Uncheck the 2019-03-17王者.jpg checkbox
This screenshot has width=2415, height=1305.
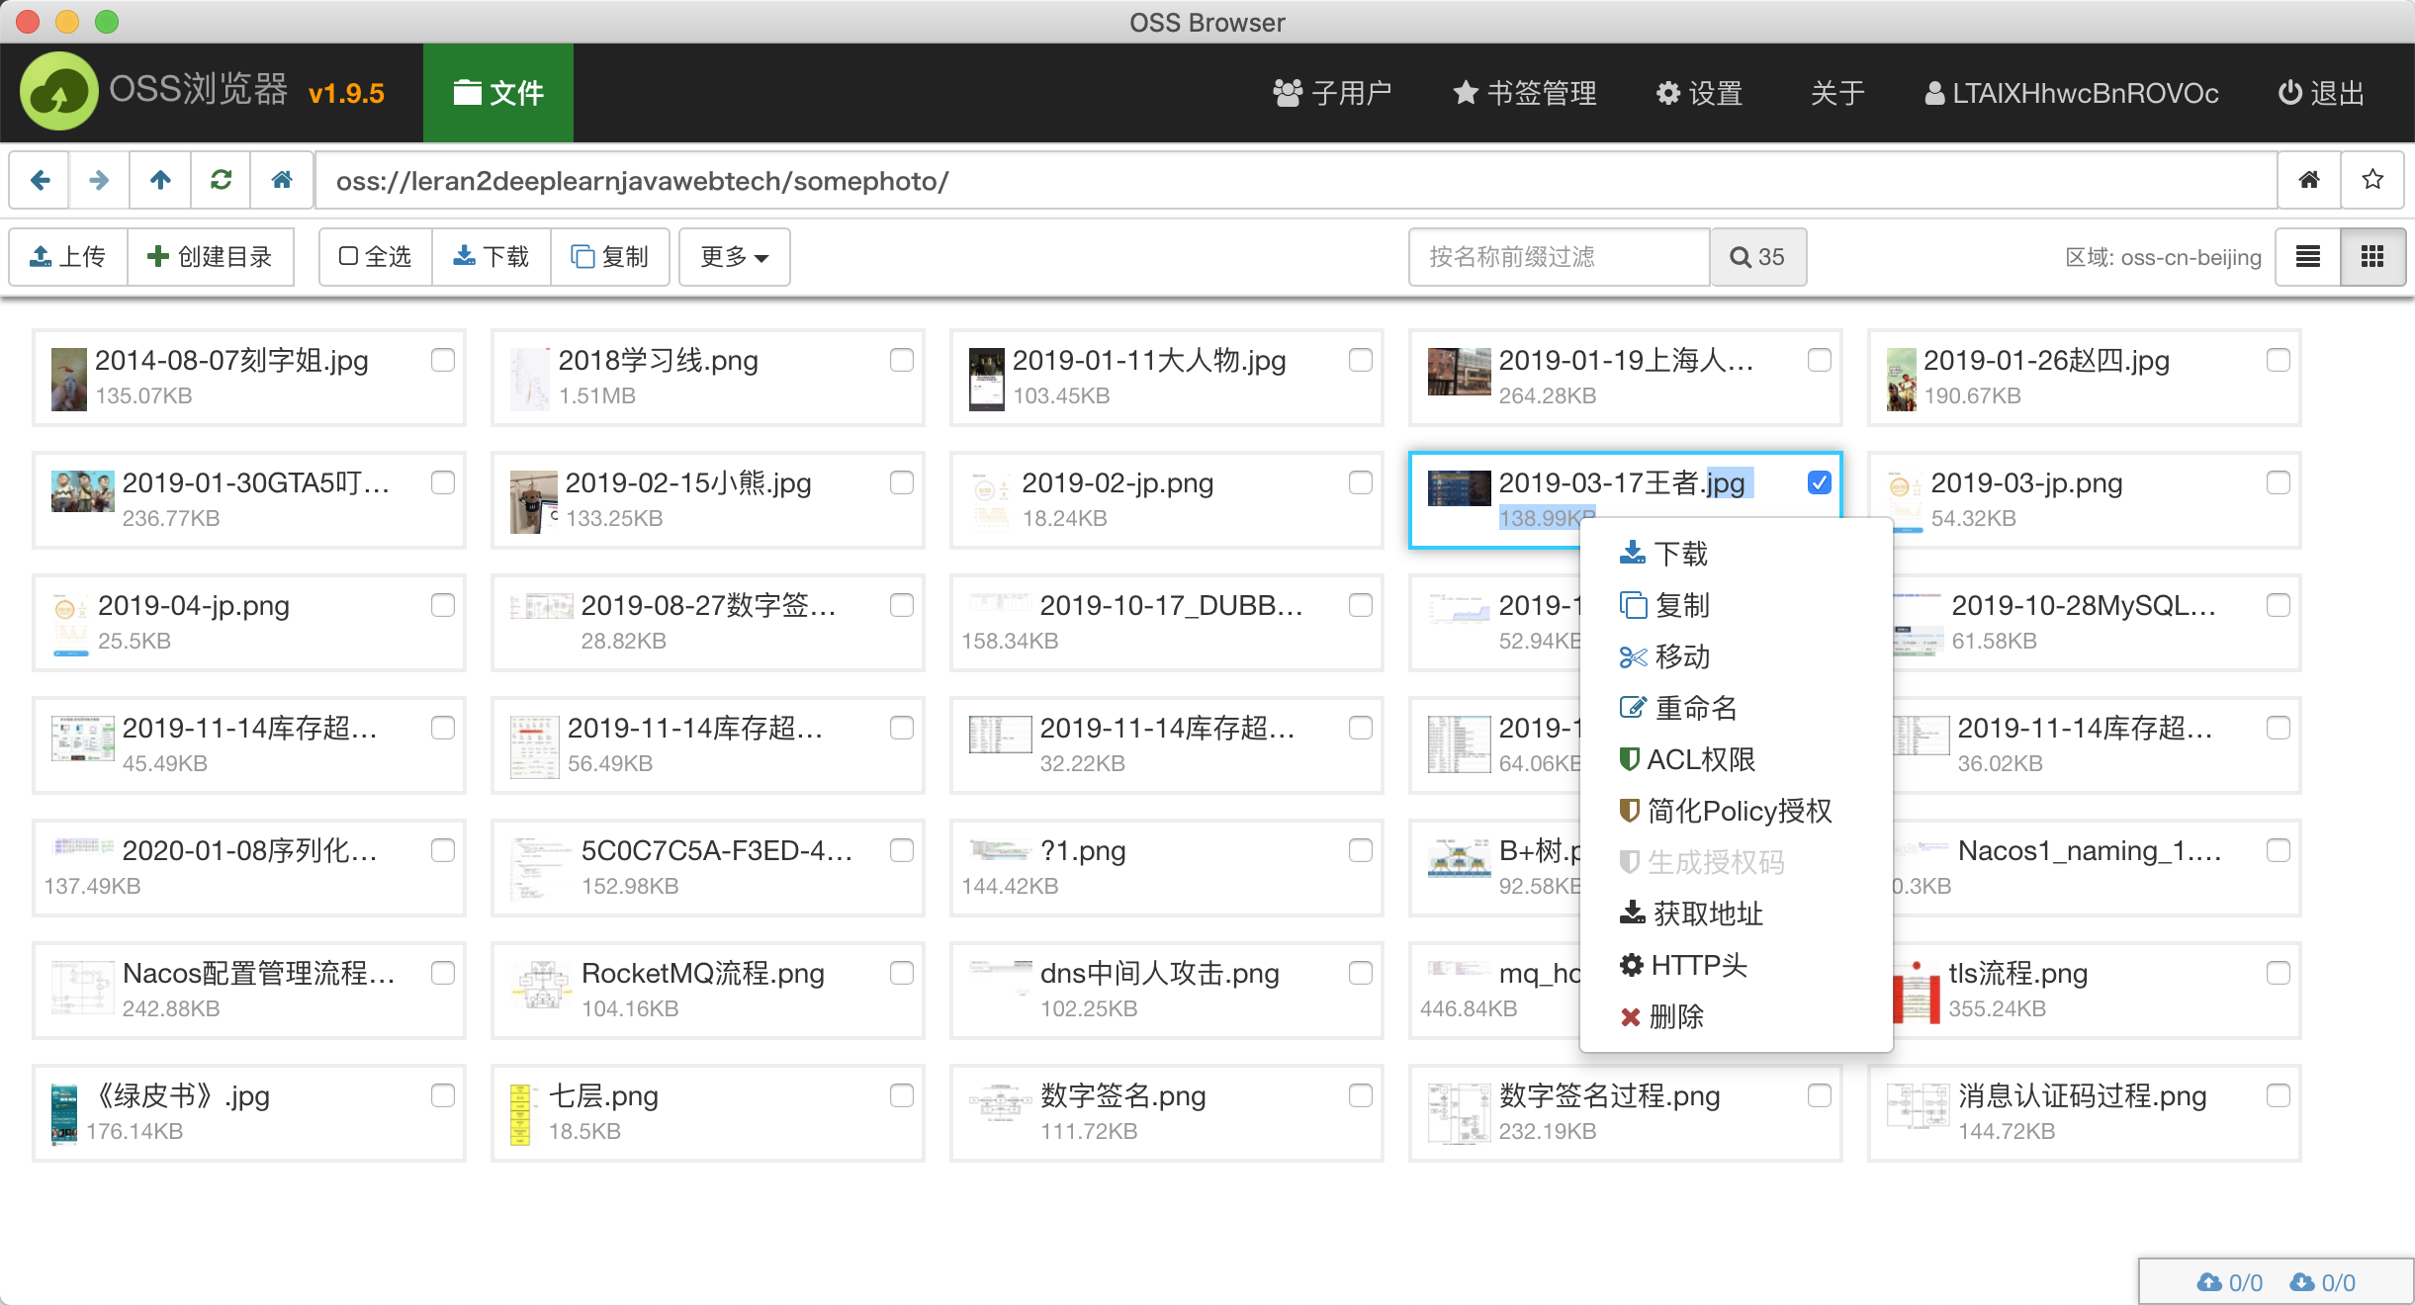[x=1819, y=482]
